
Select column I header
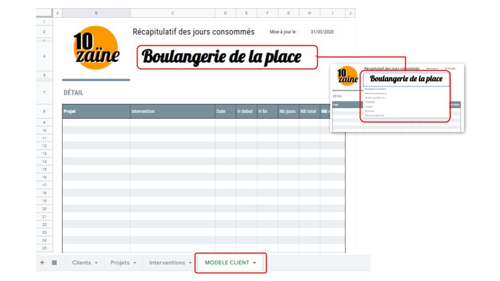(333, 13)
